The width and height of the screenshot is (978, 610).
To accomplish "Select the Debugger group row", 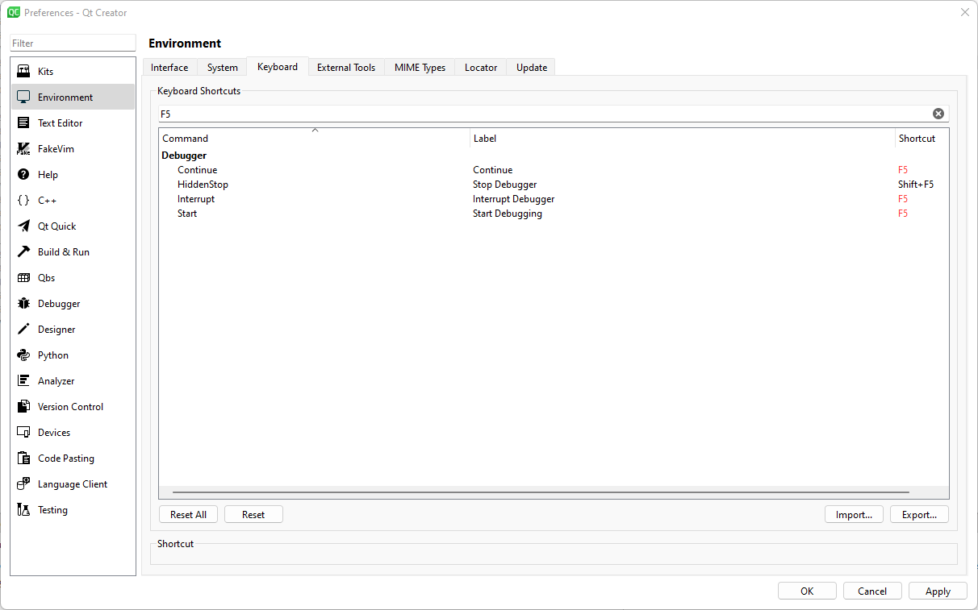I will point(554,156).
